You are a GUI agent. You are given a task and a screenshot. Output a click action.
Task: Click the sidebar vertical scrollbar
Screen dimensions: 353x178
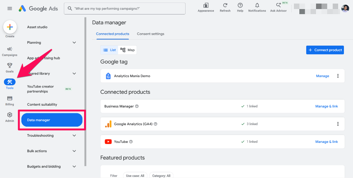click(x=85, y=92)
